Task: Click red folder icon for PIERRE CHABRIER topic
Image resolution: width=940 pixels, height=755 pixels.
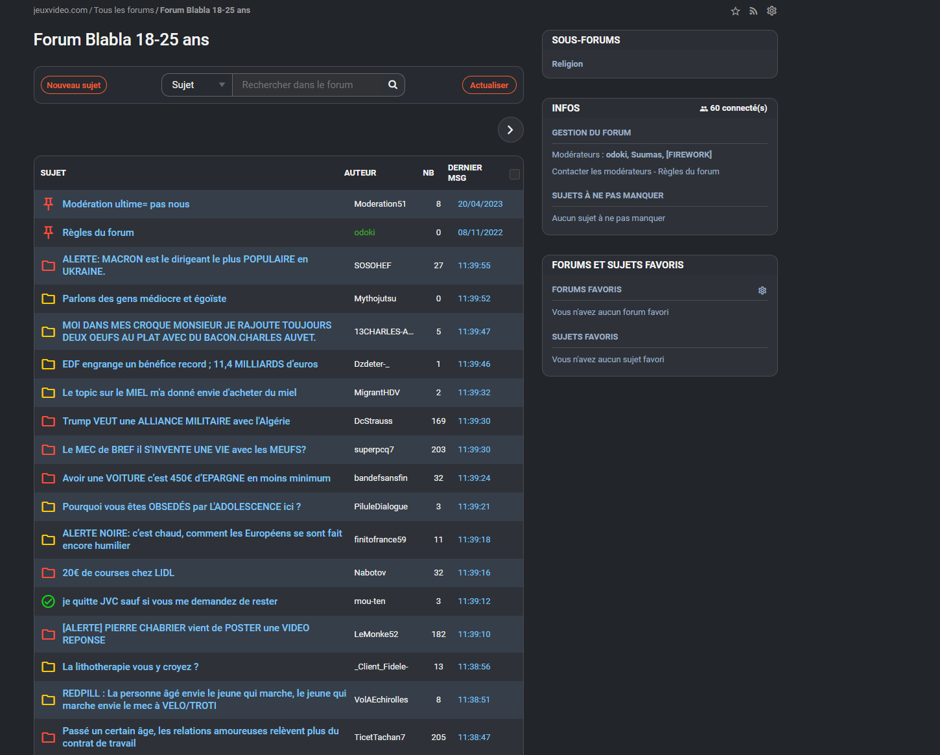Action: click(48, 634)
